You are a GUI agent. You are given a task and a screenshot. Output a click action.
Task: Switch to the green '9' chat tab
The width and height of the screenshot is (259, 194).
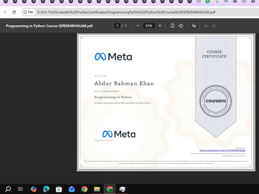click(208, 1)
